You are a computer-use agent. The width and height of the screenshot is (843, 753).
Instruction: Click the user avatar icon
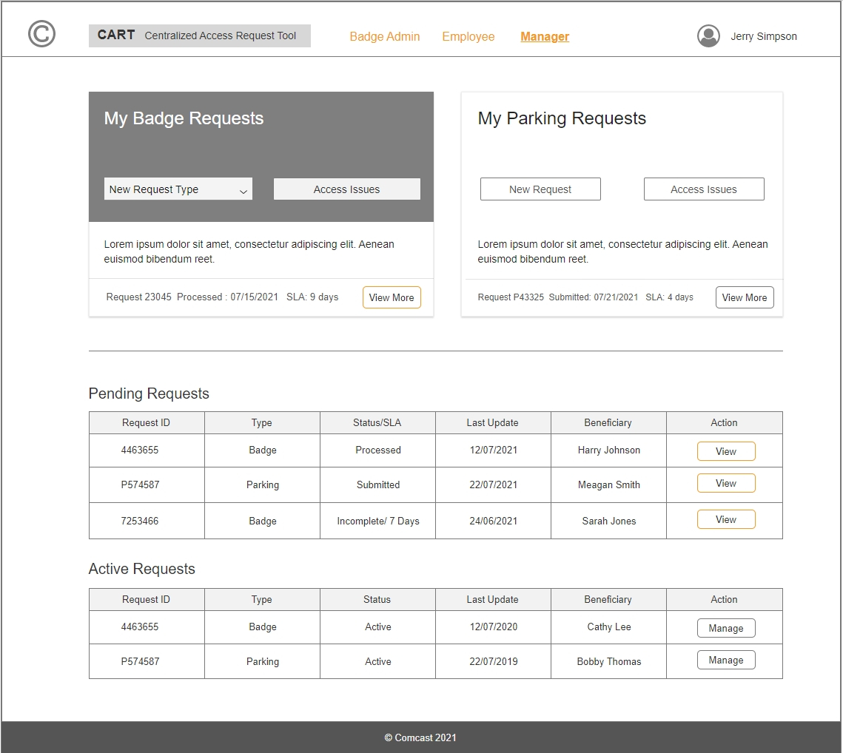pyautogui.click(x=708, y=36)
